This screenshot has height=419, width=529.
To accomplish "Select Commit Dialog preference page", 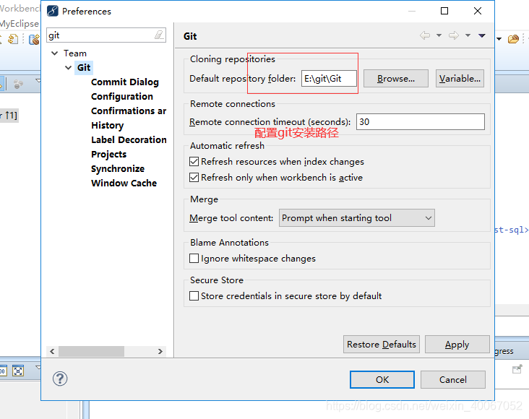I will [x=125, y=82].
